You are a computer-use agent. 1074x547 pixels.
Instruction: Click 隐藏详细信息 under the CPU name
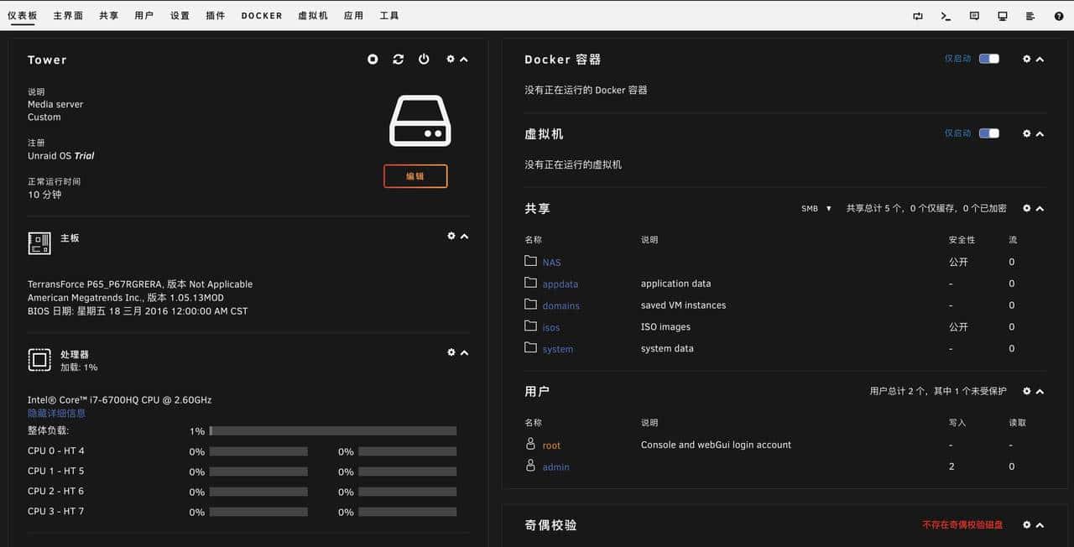[55, 413]
